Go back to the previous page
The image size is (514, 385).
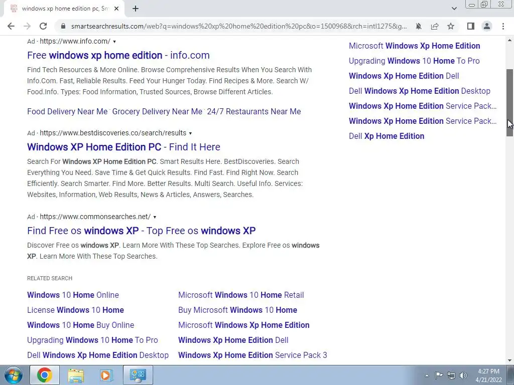point(11,26)
